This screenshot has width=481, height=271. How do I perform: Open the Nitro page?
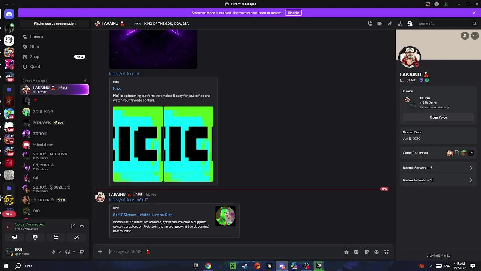tap(55, 47)
